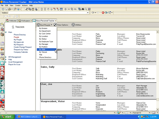The height and width of the screenshot is (119, 159).
Task: Click the scissors Cut icon in toolbar
Action: [26, 9]
